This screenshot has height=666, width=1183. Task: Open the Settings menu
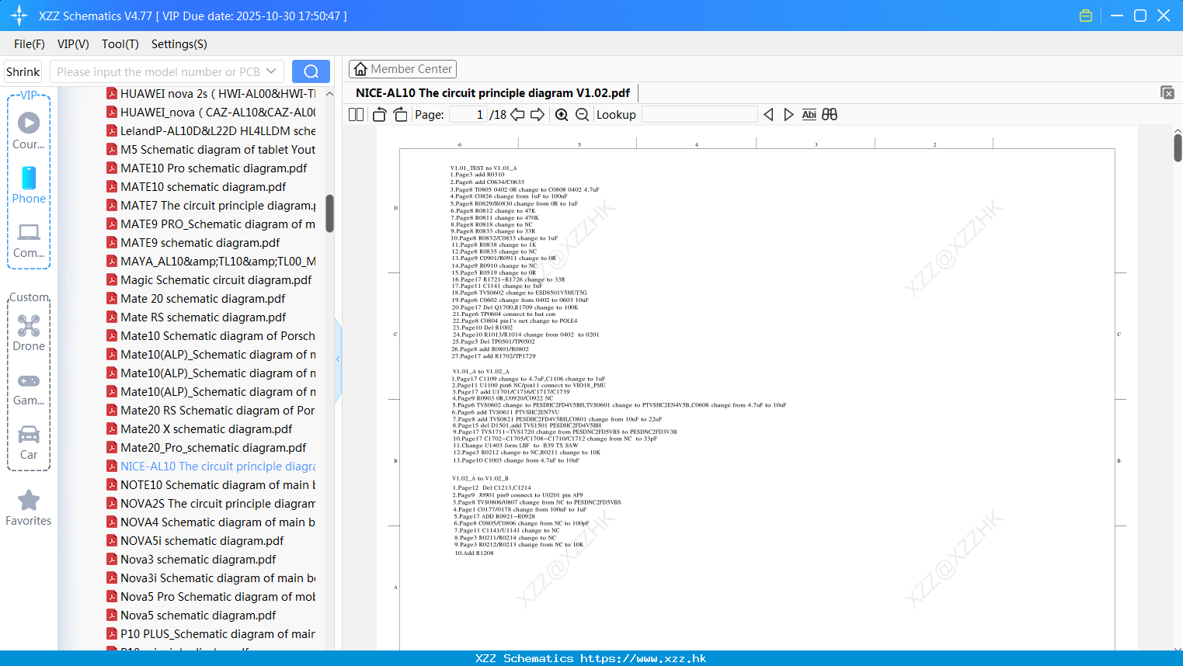coord(179,44)
